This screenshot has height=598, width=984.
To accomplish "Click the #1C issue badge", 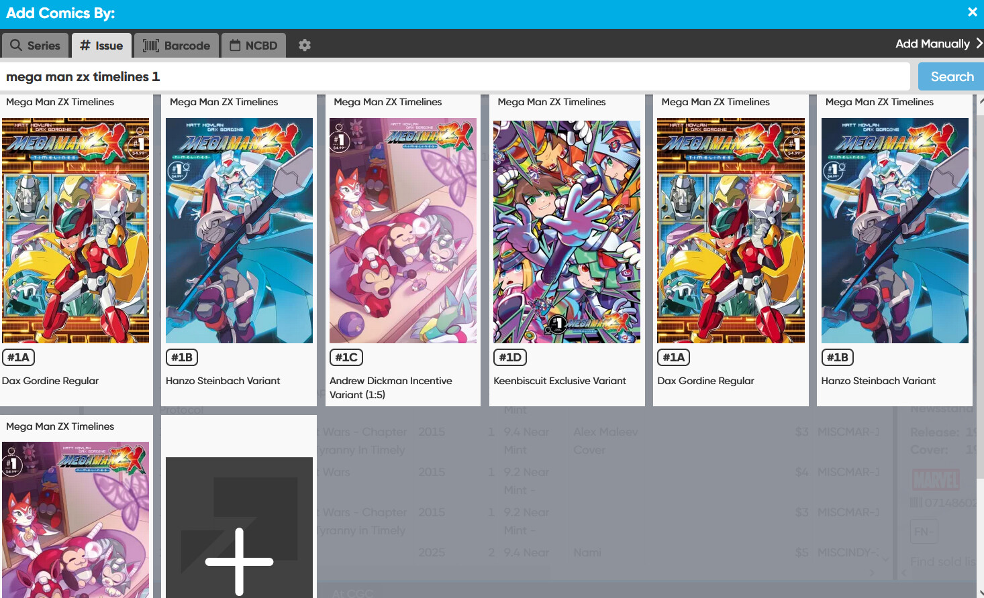I will point(346,357).
